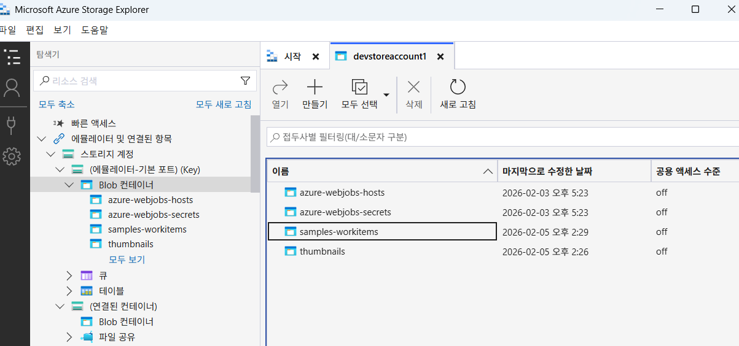The width and height of the screenshot is (739, 346).
Task: Click the 접두사별 필터링 filter field
Action: (502, 137)
